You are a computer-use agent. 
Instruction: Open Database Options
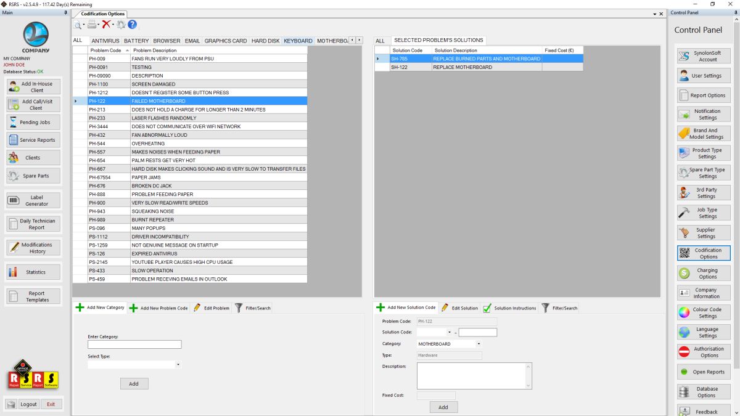tap(704, 392)
